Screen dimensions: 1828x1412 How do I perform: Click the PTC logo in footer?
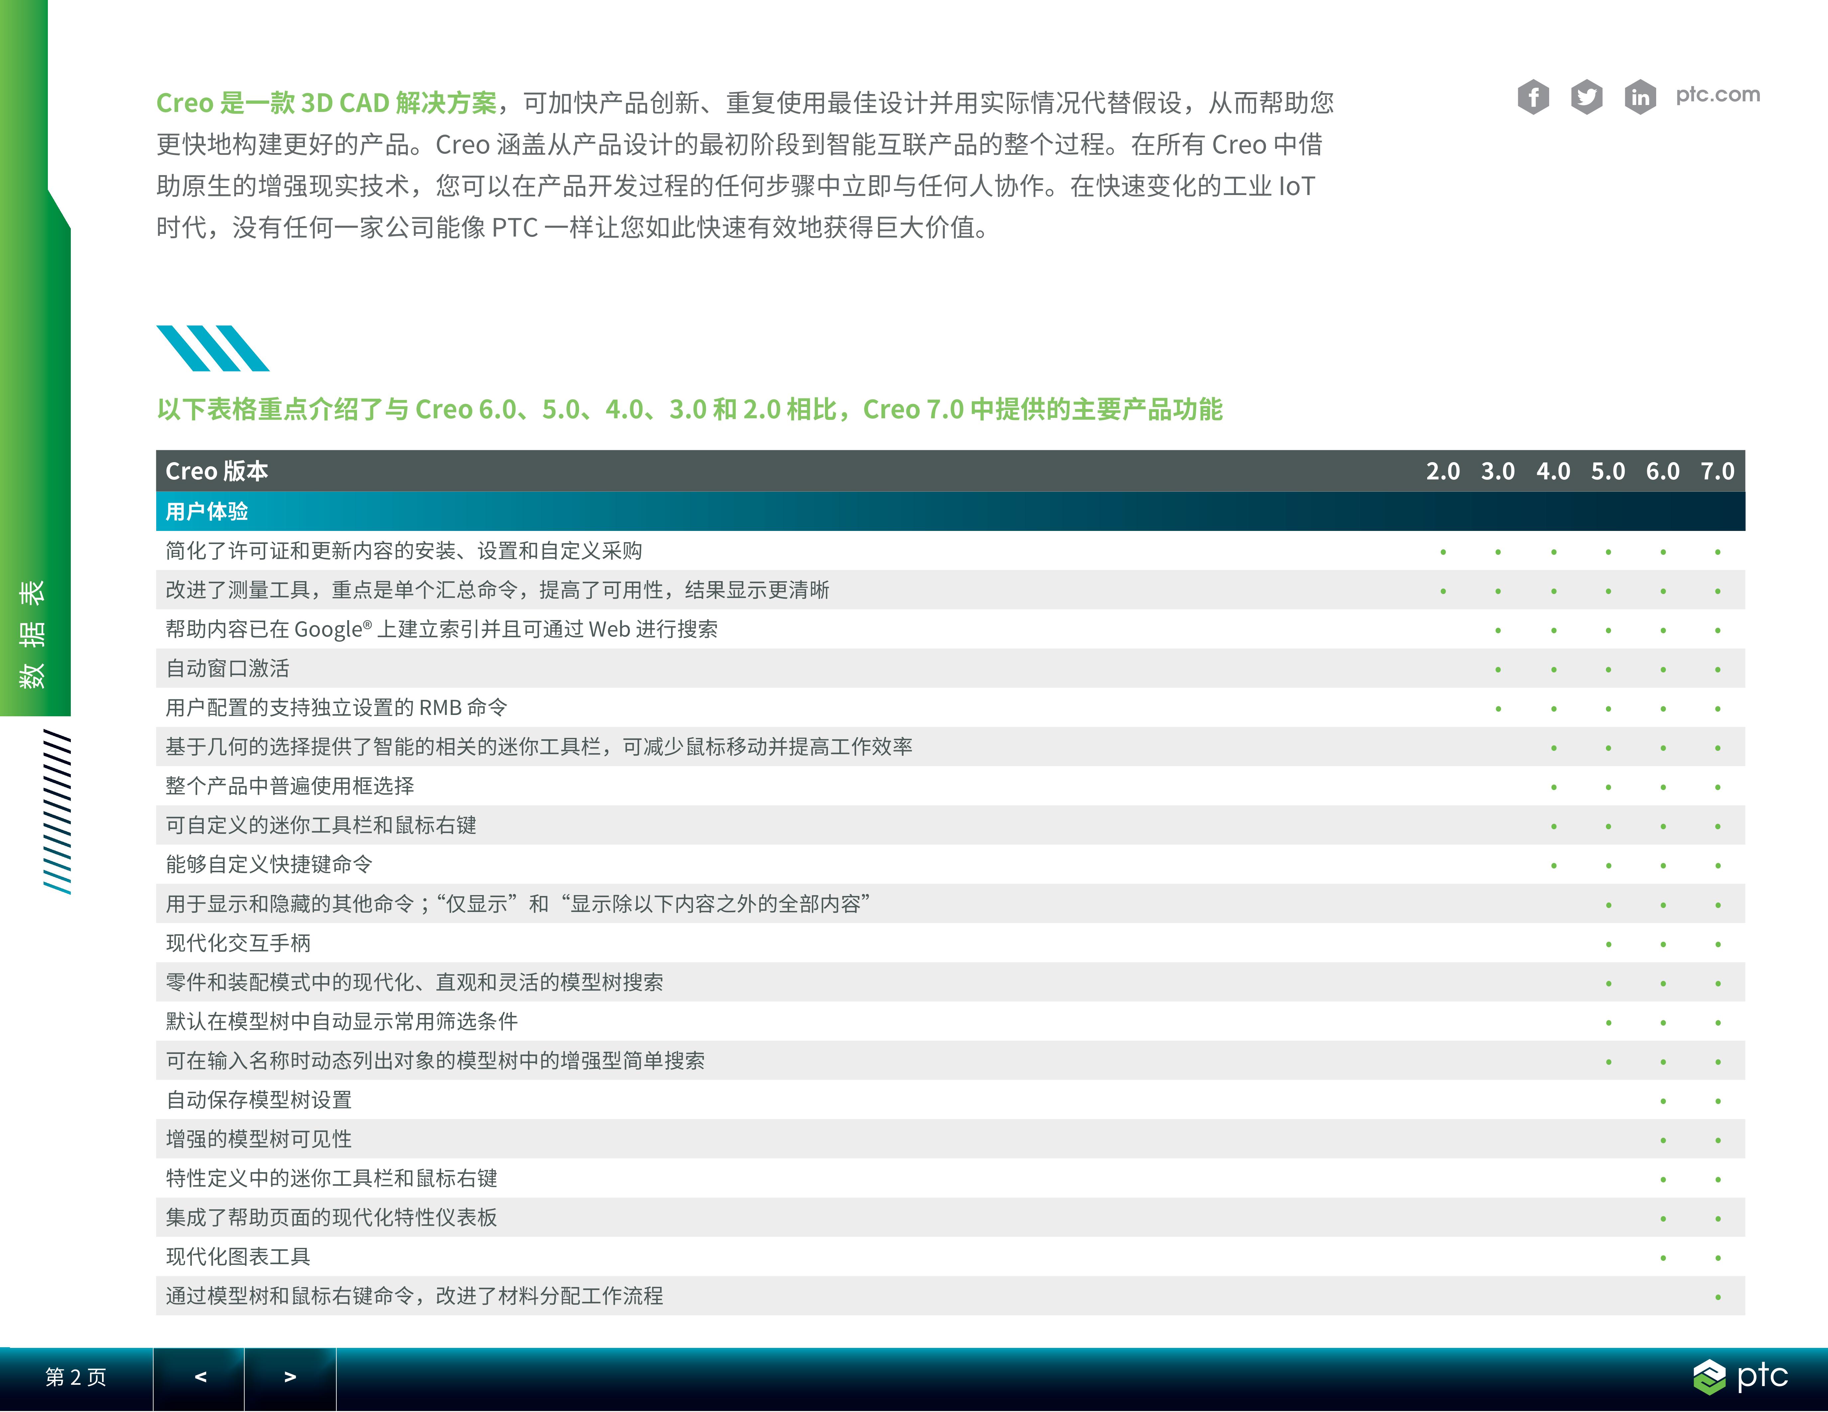pos(1740,1376)
